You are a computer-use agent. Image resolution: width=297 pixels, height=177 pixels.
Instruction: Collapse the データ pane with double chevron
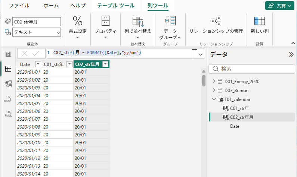(x=291, y=55)
